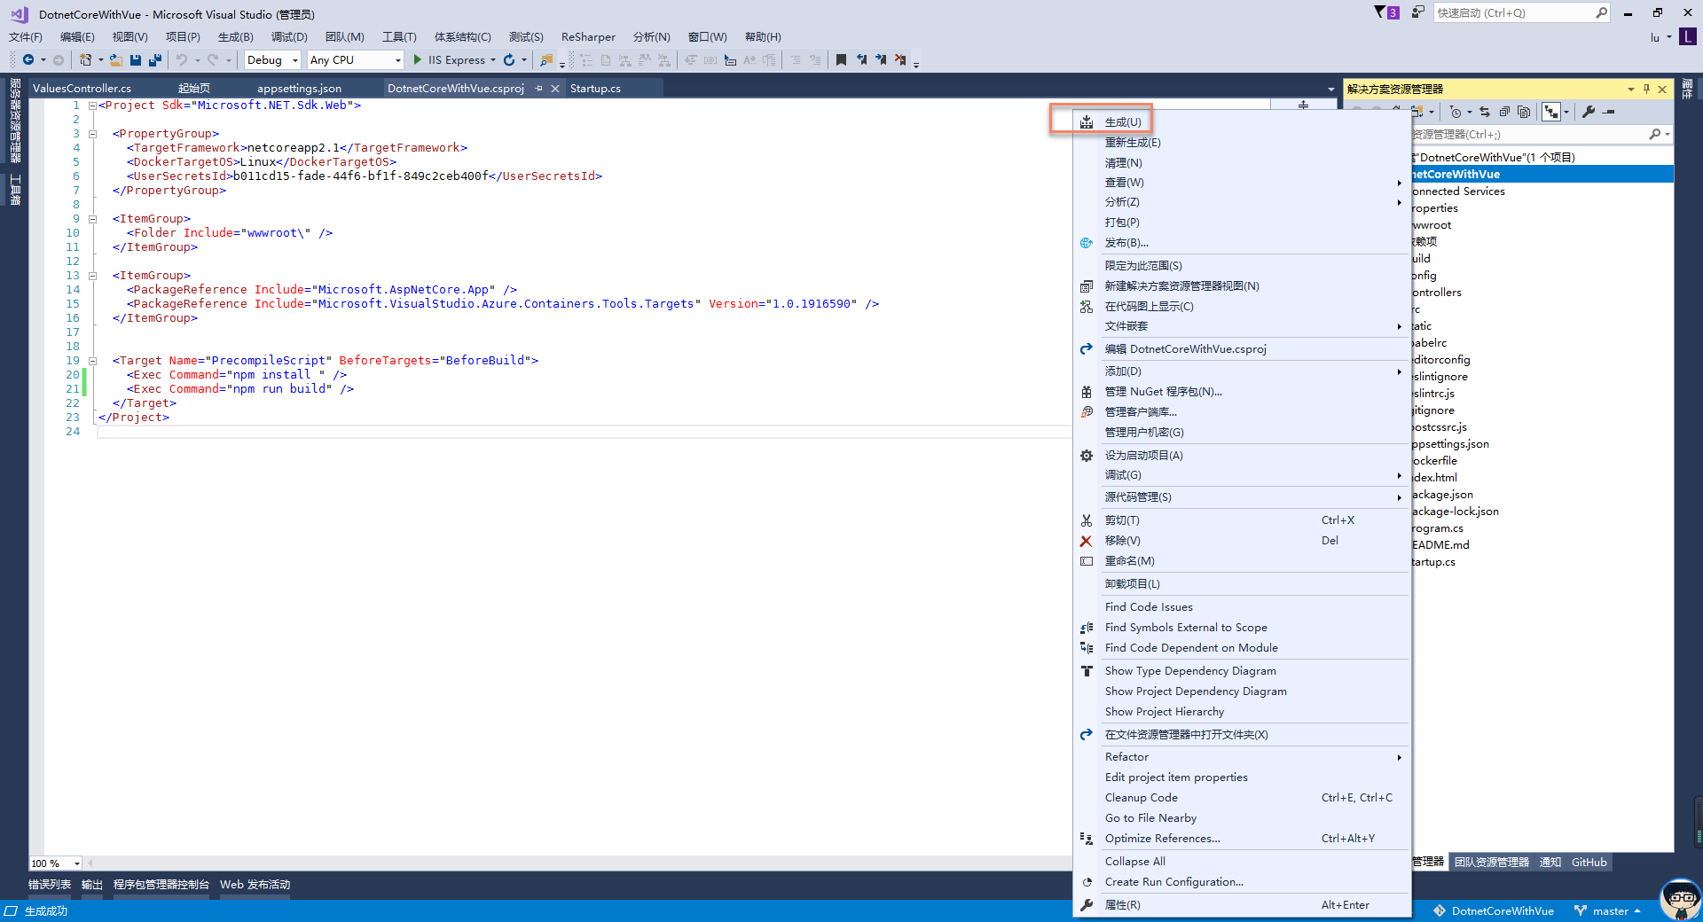
Task: Select Show Type Dependency Diagram
Action: click(1242, 671)
